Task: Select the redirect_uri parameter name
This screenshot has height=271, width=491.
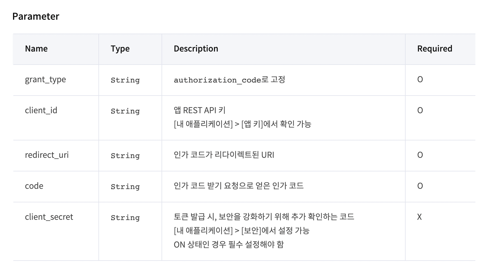Action: (x=47, y=155)
